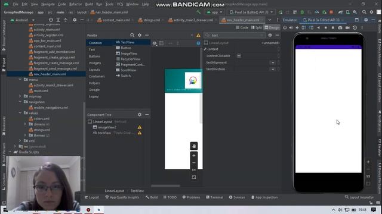This screenshot has width=382, height=214.
Task: Collapse the values folder
Action: pos(20,113)
